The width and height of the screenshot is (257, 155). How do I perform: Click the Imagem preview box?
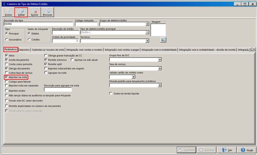click(158, 30)
